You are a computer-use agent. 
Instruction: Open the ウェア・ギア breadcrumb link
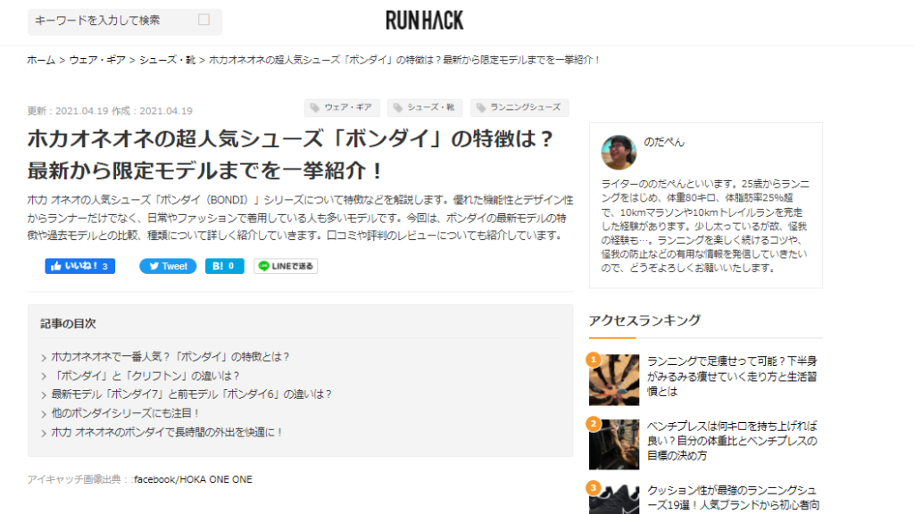pyautogui.click(x=97, y=60)
